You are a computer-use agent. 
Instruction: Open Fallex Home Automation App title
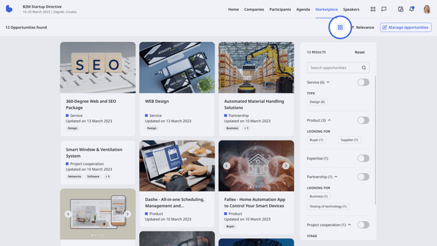255,203
